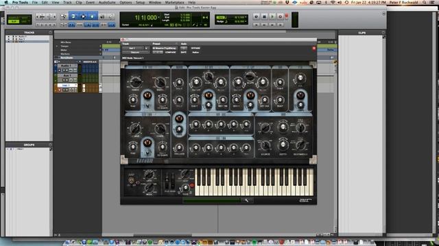Click the modulation Depth knob
The image size is (439, 246).
283,144
